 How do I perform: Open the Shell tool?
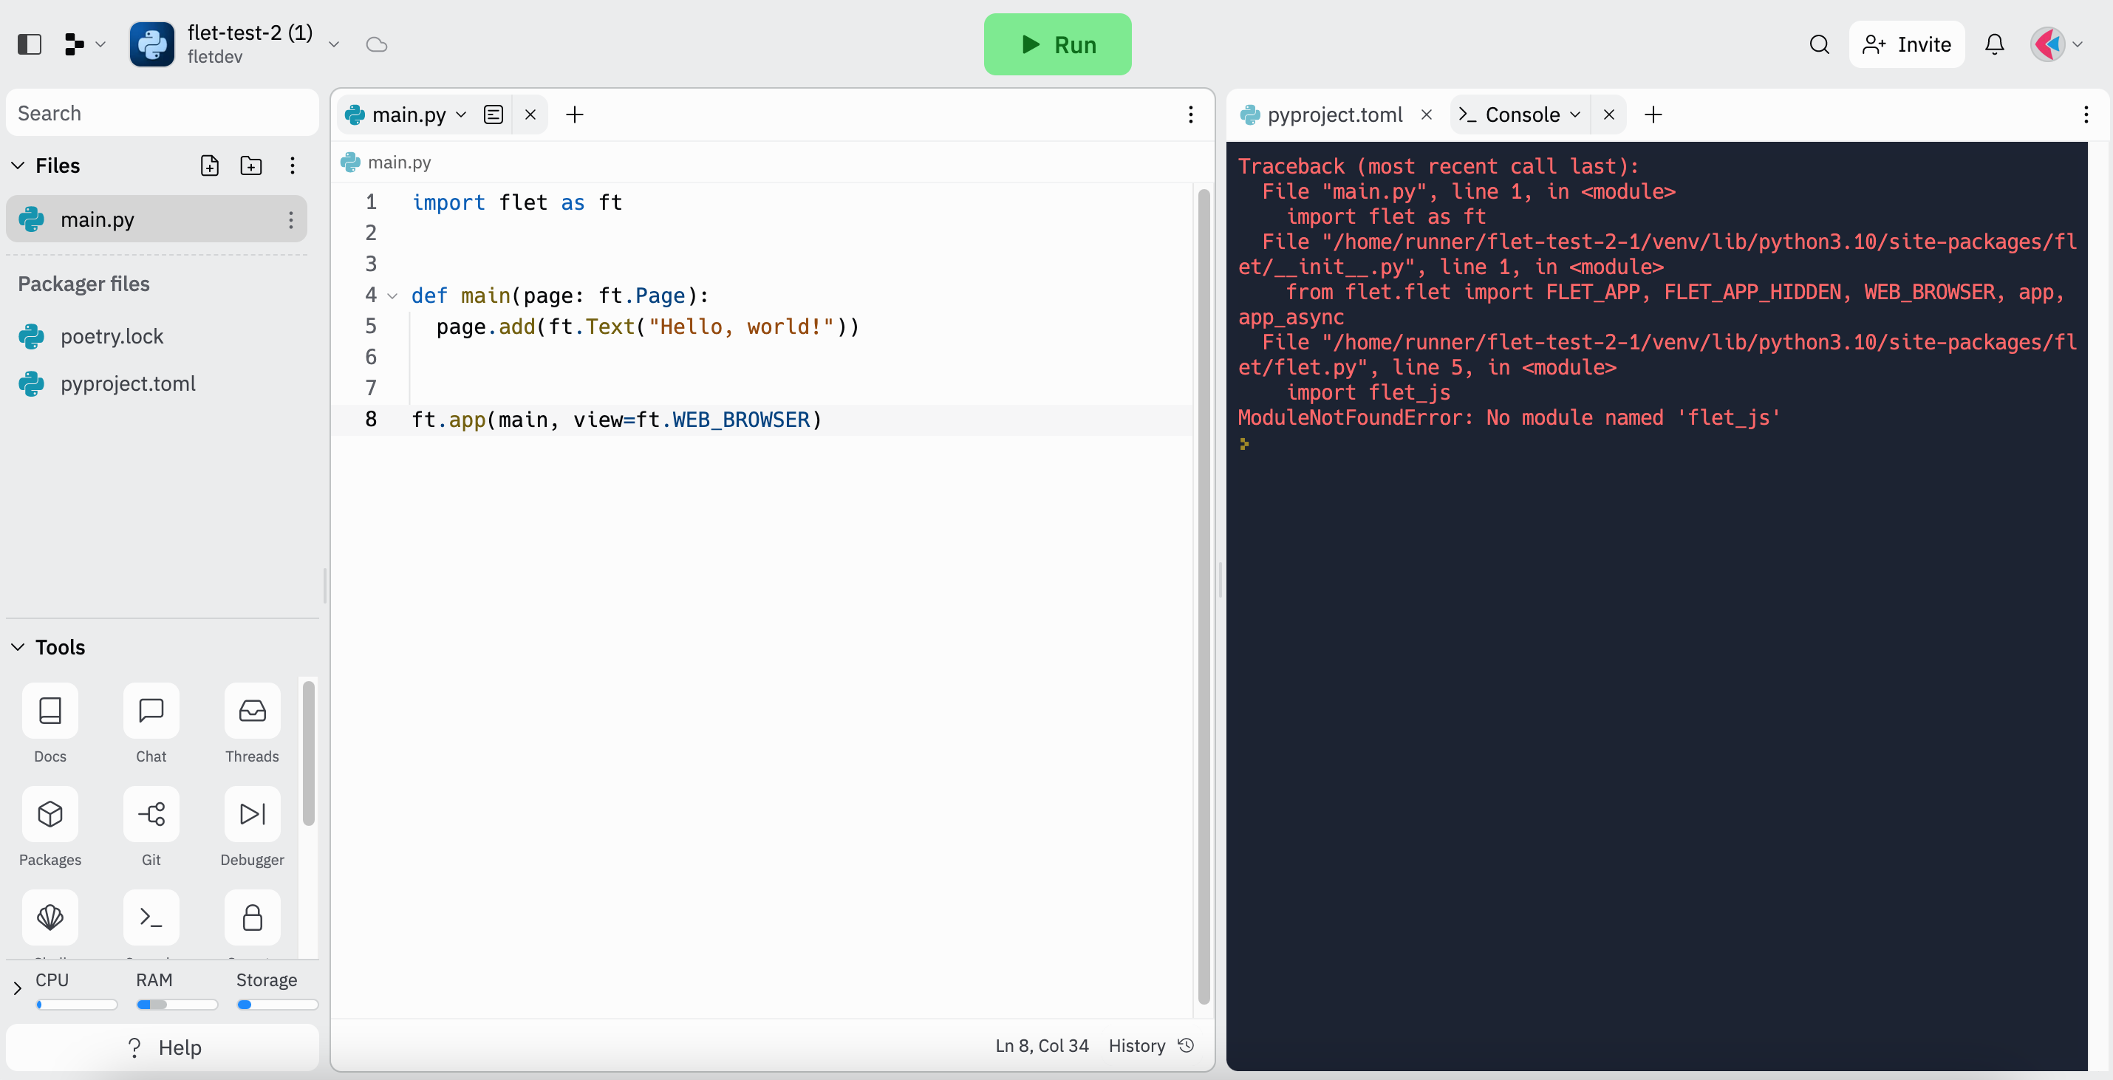click(50, 917)
